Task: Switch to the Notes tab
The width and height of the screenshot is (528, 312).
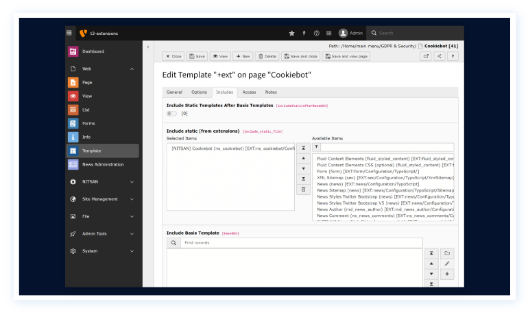Action: (271, 92)
